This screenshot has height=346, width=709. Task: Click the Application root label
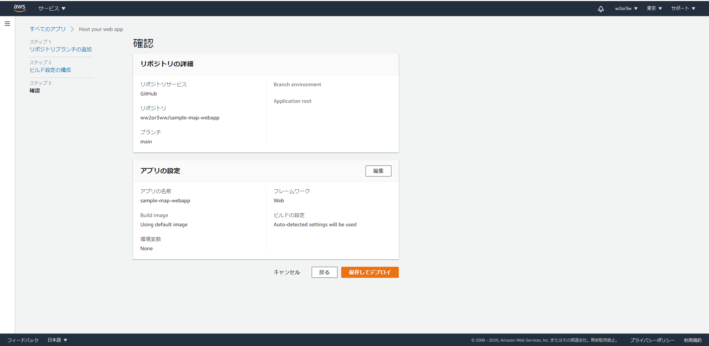click(x=292, y=101)
